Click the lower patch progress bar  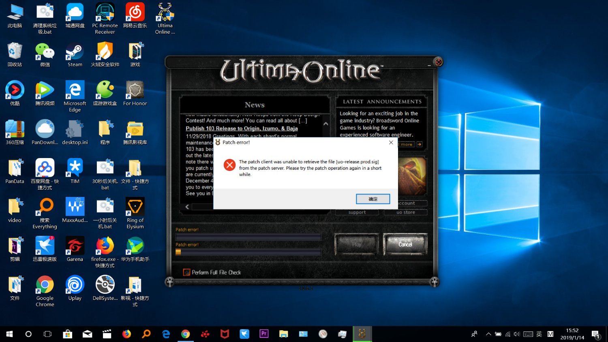click(248, 252)
